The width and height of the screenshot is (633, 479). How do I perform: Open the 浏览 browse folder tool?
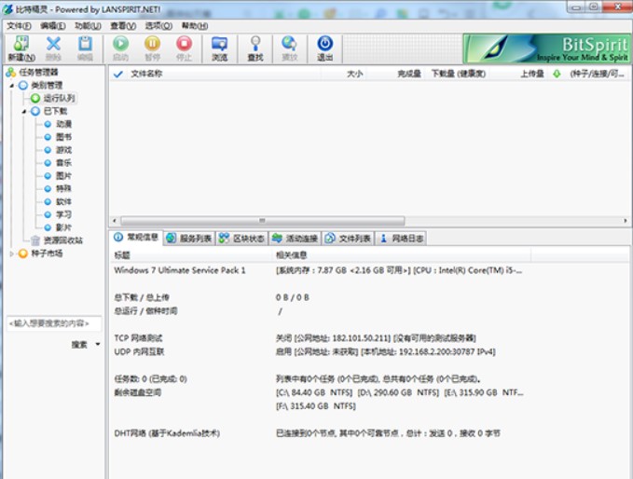click(x=220, y=48)
